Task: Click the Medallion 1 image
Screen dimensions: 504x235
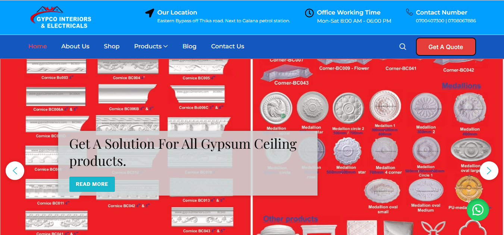Action: tap(385, 106)
